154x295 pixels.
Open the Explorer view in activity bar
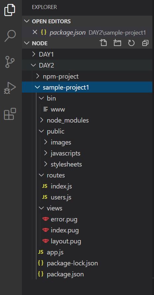coord(10,10)
